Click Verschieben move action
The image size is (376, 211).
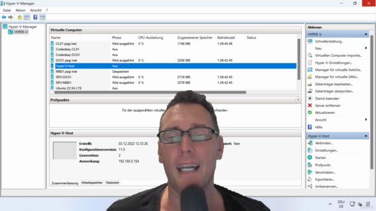325,172
